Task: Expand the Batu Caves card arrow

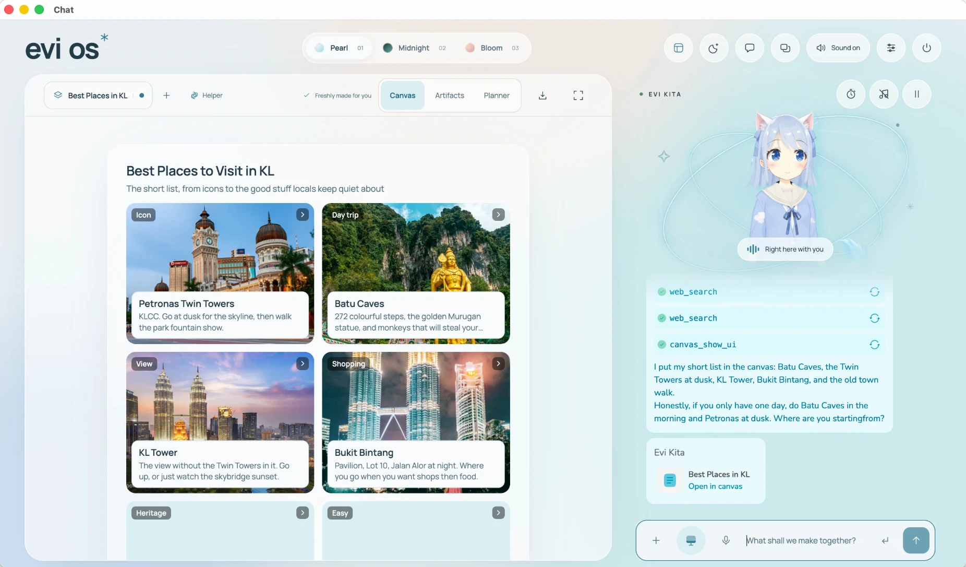Action: (x=499, y=215)
